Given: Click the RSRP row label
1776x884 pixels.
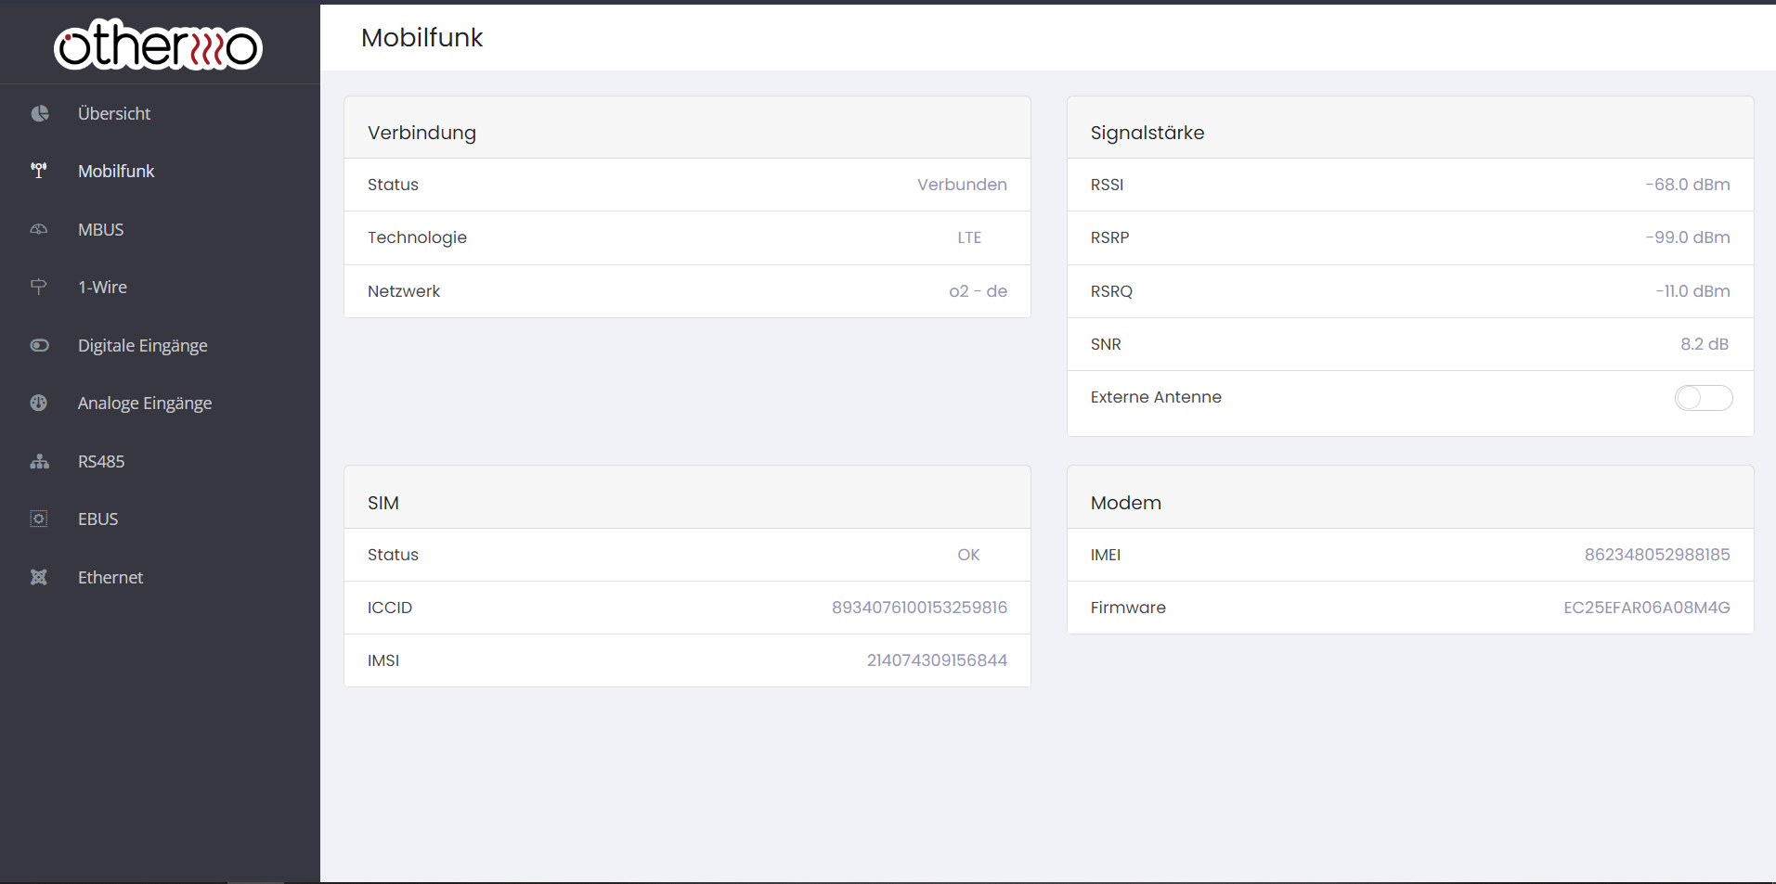Looking at the screenshot, I should (x=1109, y=237).
